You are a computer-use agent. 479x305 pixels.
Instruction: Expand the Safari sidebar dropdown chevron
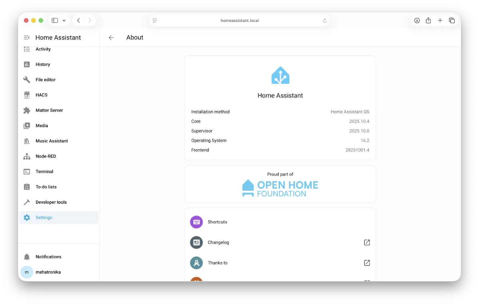pos(64,20)
